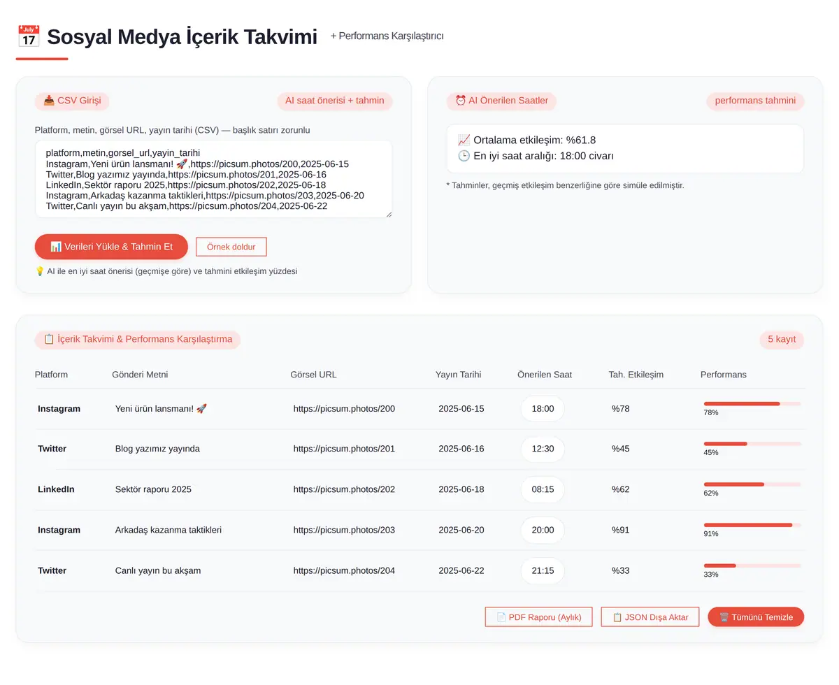The image size is (839, 685).
Task: Click the %33 estimated engagement value
Action: point(621,570)
